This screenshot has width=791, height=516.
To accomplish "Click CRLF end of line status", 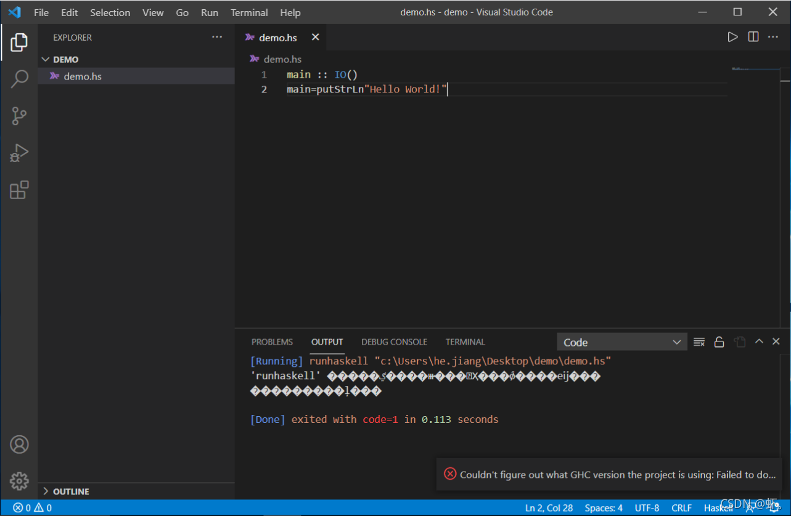I will point(681,508).
